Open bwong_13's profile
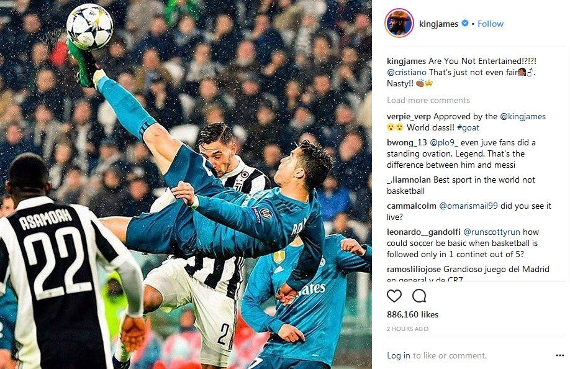Viewport: 570px width, 369px height. click(x=407, y=142)
